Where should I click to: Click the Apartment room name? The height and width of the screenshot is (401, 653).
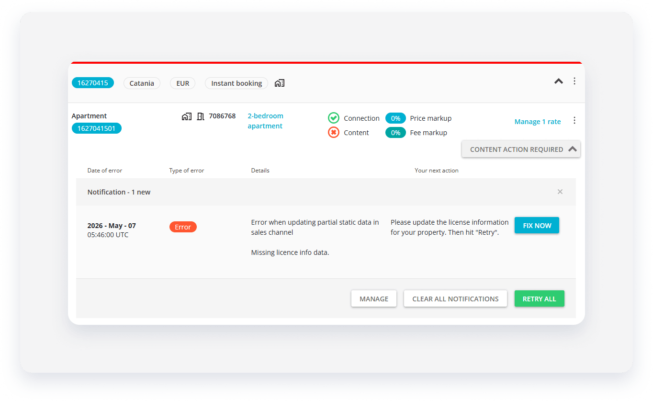click(89, 116)
